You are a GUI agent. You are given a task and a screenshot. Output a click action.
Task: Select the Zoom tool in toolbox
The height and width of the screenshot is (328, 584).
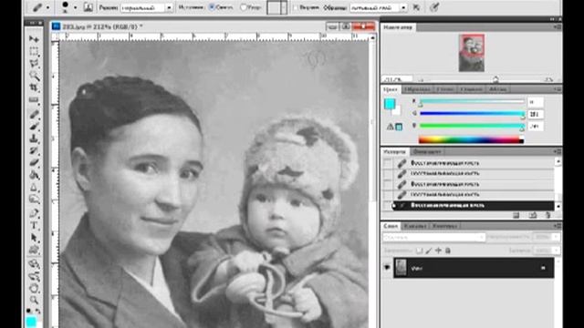pyautogui.click(x=34, y=300)
